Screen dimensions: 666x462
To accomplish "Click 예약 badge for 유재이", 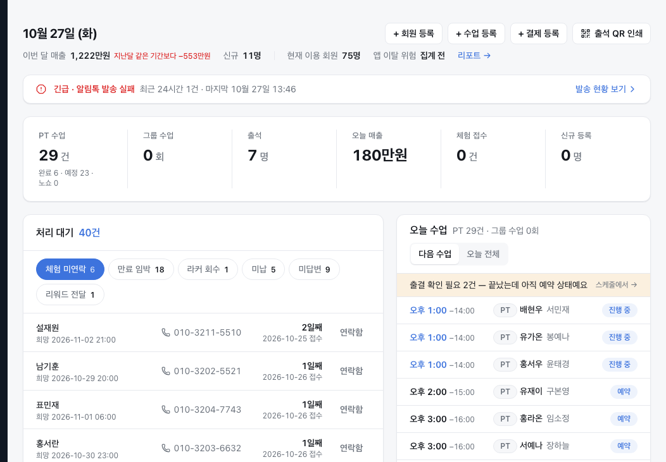I will point(624,392).
